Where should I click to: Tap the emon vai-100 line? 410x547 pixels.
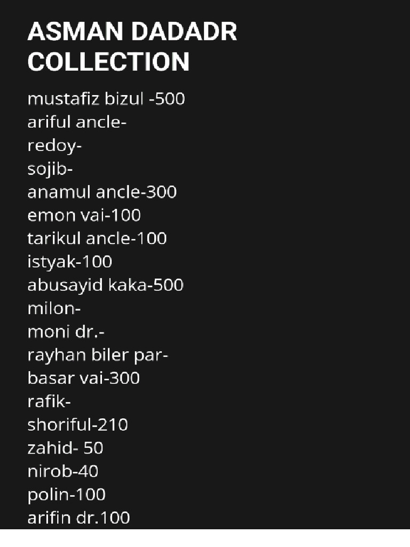[x=84, y=215]
